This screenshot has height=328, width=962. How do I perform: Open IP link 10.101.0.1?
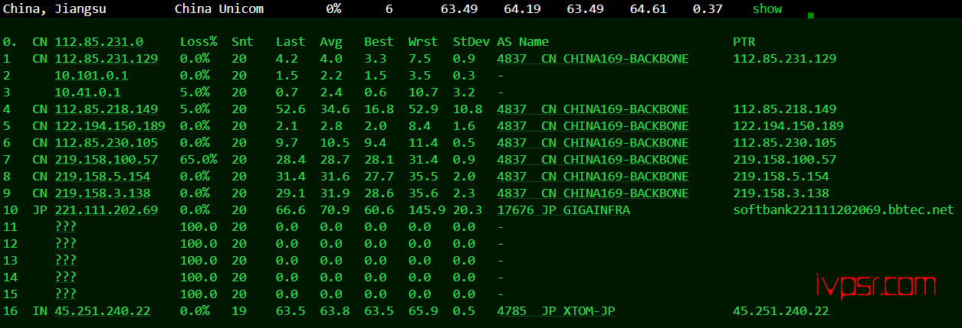tap(91, 76)
